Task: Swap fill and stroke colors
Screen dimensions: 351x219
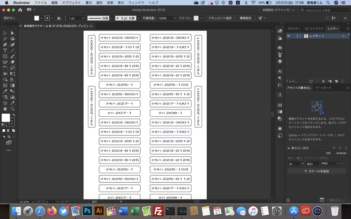Action: pos(14,115)
